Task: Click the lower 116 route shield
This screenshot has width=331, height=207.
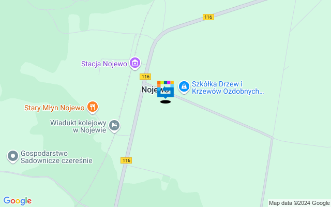Action: [x=126, y=160]
